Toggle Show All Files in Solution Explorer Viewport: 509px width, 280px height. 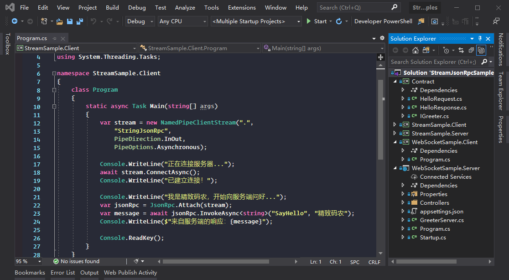482,51
